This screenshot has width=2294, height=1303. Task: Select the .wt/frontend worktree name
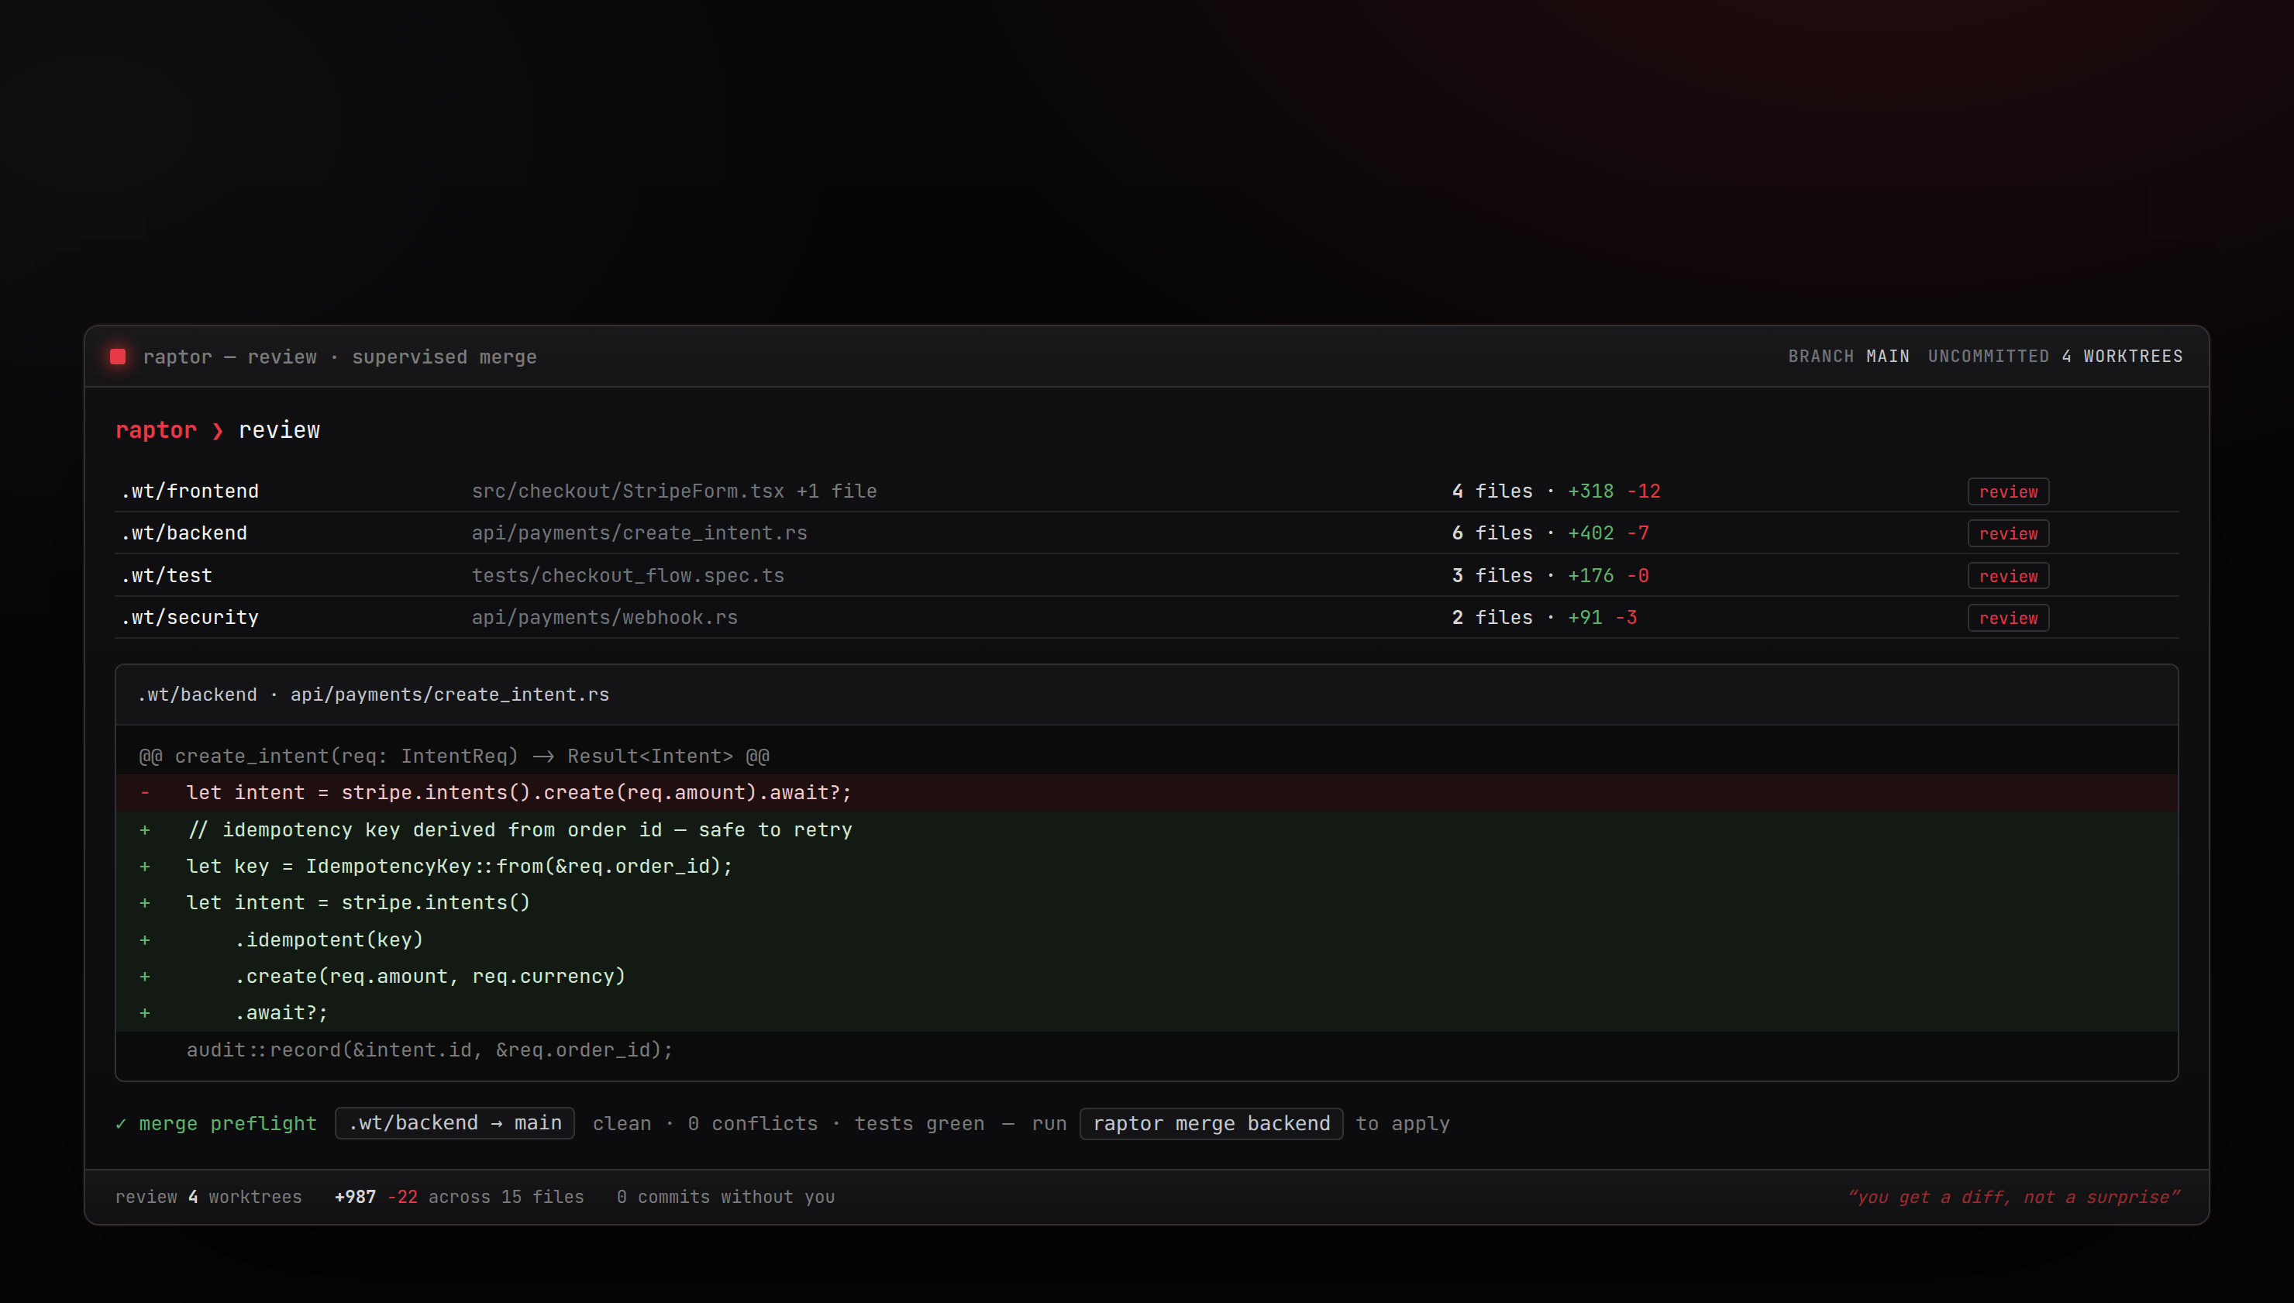tap(190, 491)
